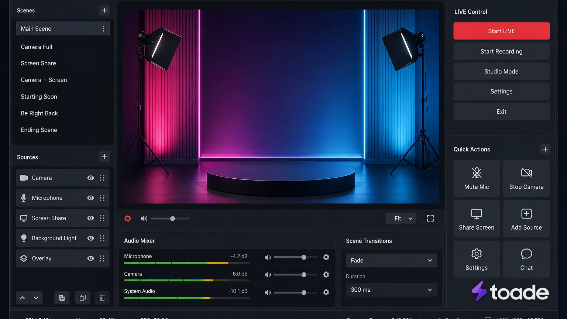Screen dimensions: 567x319
Task: Open Settings quick action tile
Action: click(x=477, y=259)
